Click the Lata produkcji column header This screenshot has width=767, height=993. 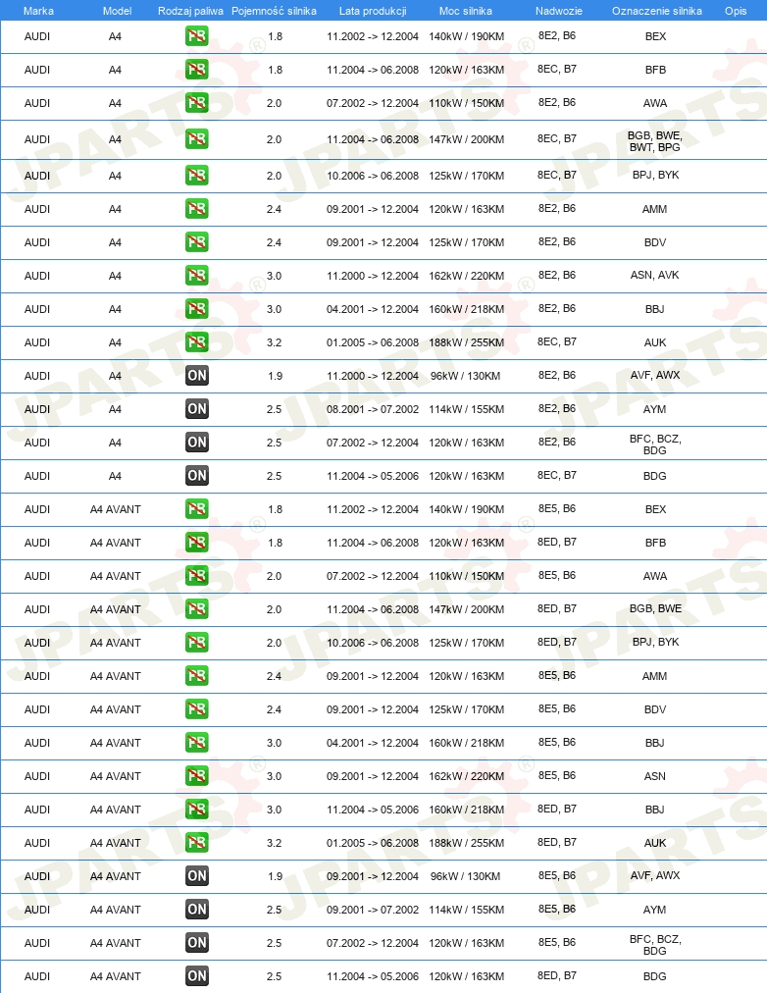373,11
